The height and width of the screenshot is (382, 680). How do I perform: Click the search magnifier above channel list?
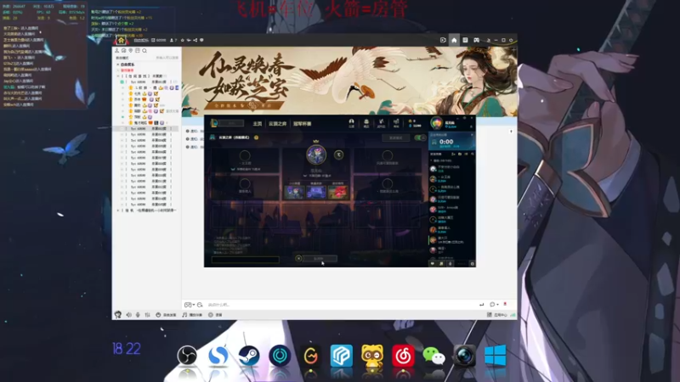click(144, 51)
